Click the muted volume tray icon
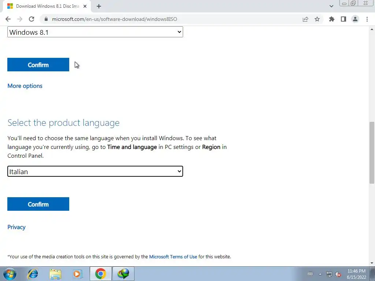The width and height of the screenshot is (375, 281). click(338, 274)
